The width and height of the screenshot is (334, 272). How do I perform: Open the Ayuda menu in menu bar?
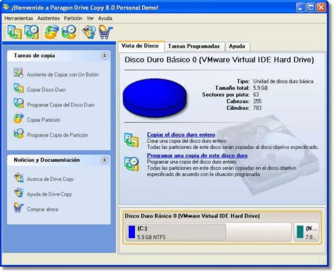tap(105, 18)
